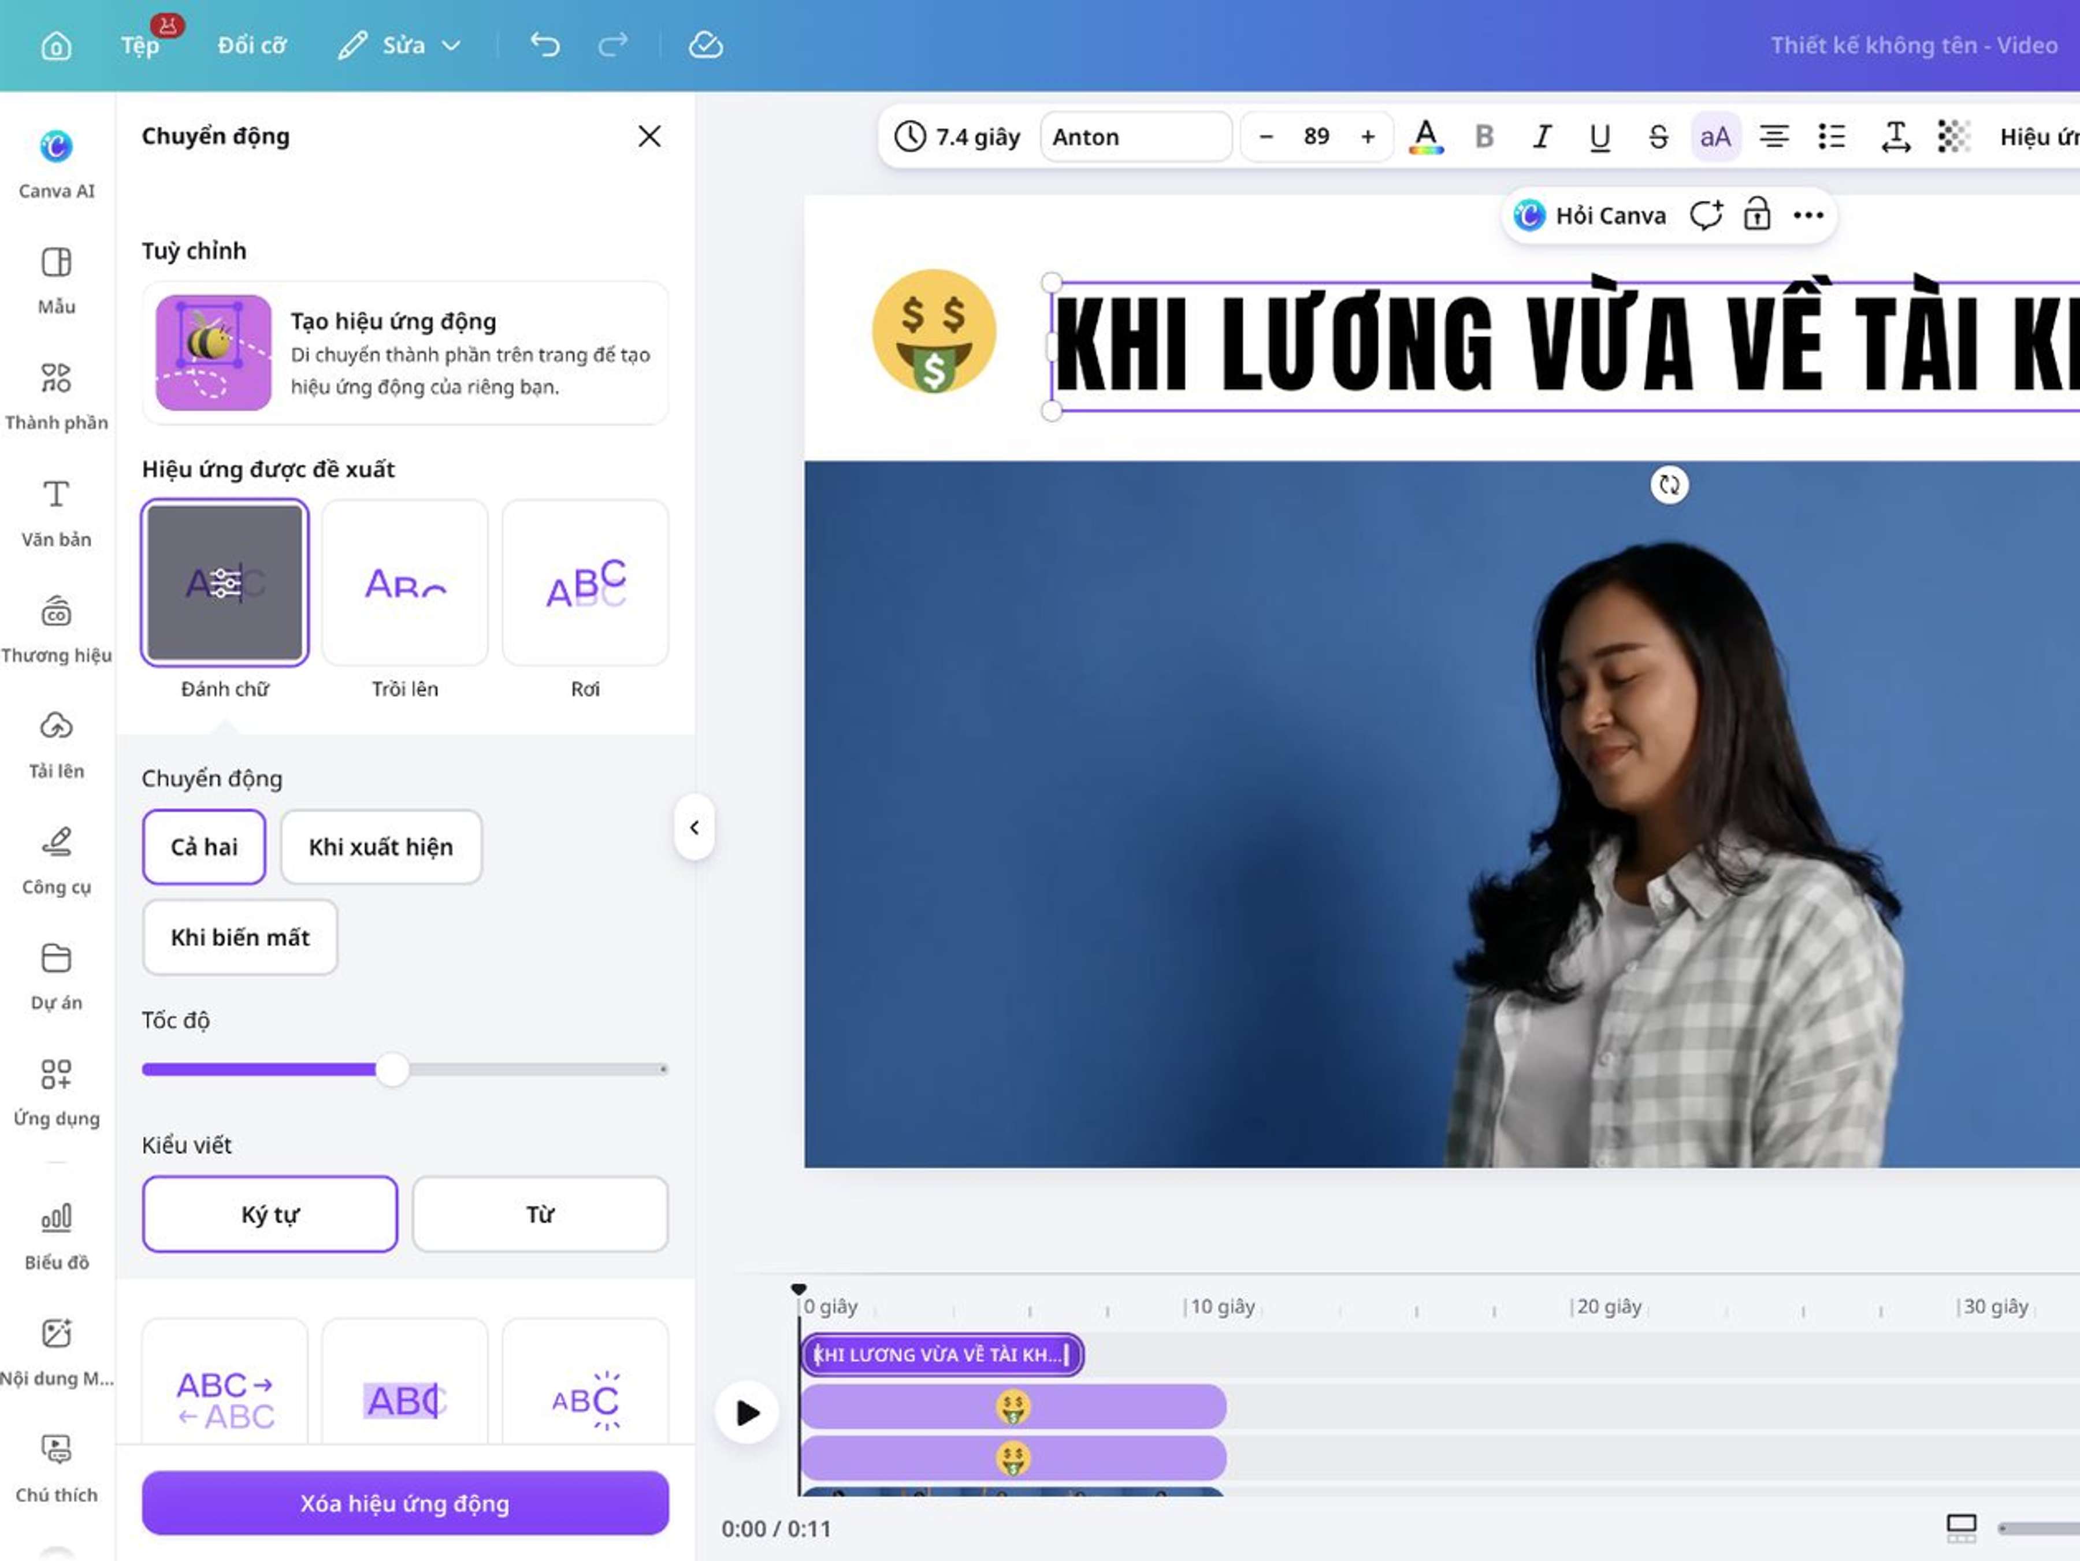Select Từ word writing style
The height and width of the screenshot is (1561, 2080).
click(540, 1214)
